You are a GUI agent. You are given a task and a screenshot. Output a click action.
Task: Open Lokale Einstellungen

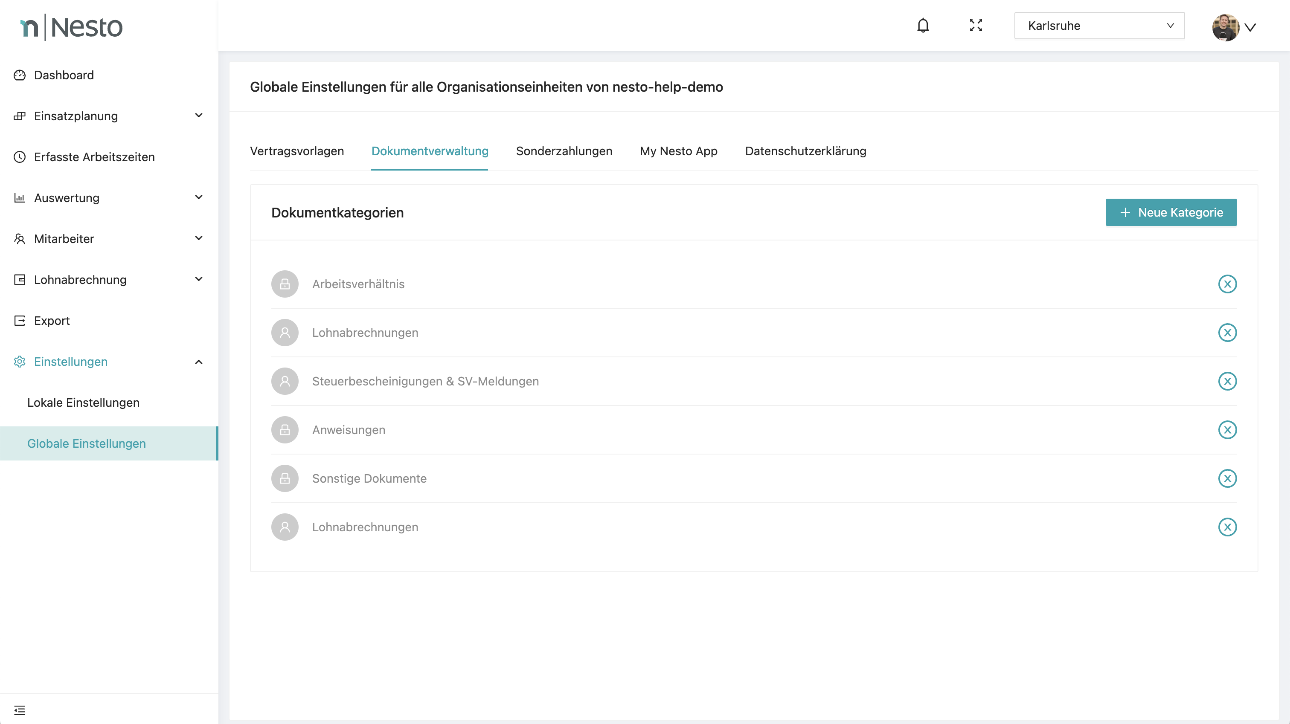tap(83, 402)
